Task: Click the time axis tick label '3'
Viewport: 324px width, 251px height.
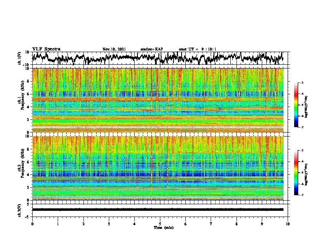Action: 109,224
